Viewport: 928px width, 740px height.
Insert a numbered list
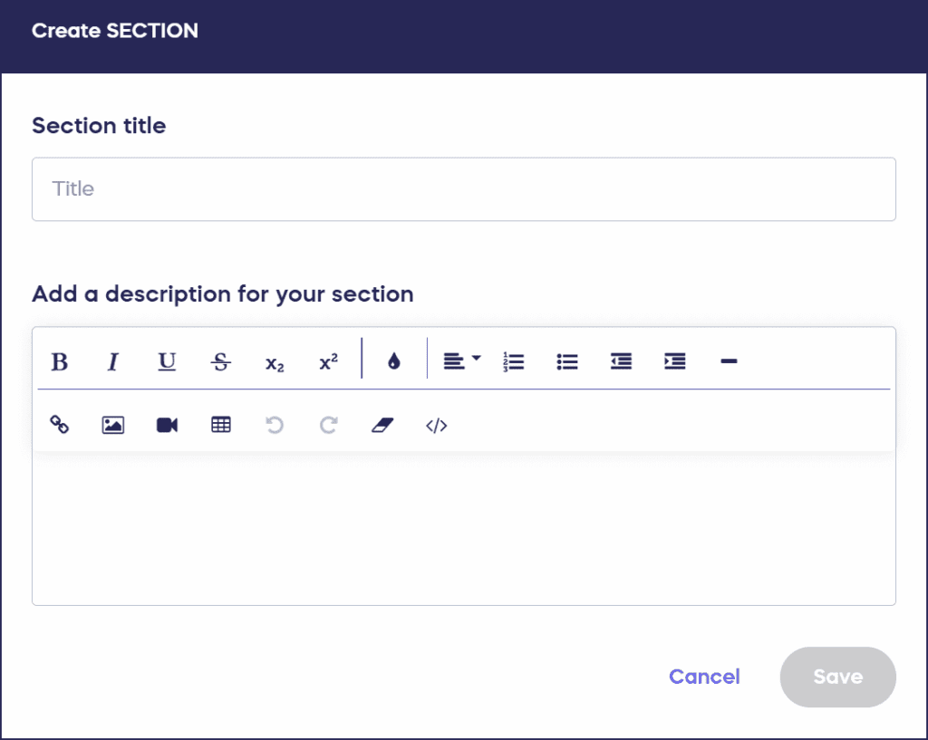point(513,361)
